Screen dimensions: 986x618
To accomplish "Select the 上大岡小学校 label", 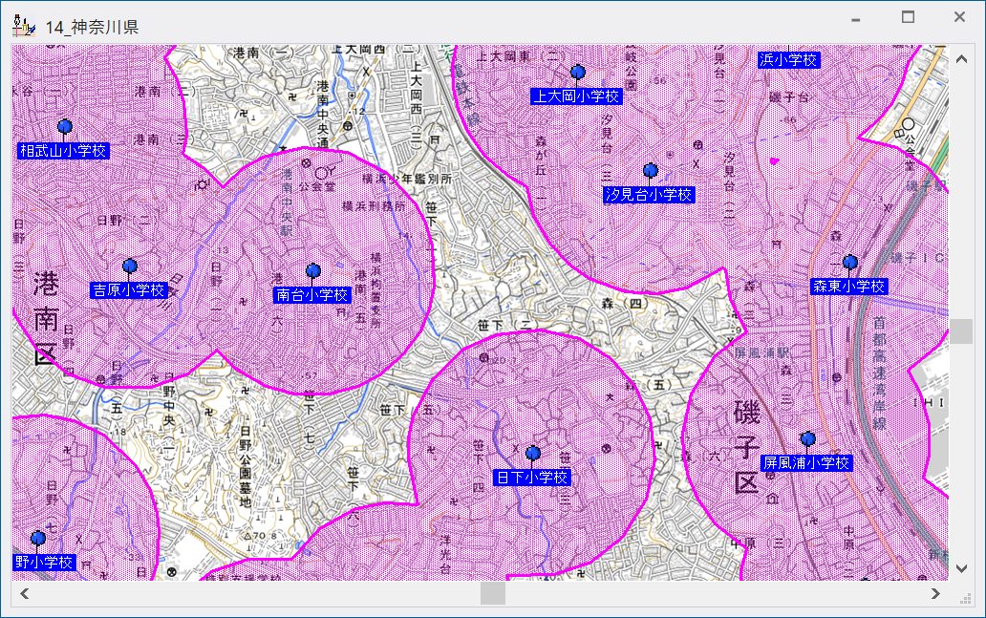I will 577,96.
